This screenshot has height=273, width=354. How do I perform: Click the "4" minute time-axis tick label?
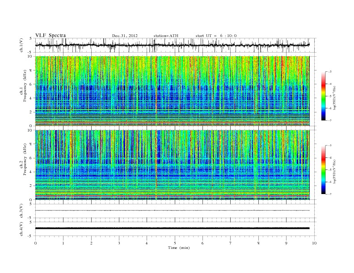pyautogui.click(x=147, y=243)
